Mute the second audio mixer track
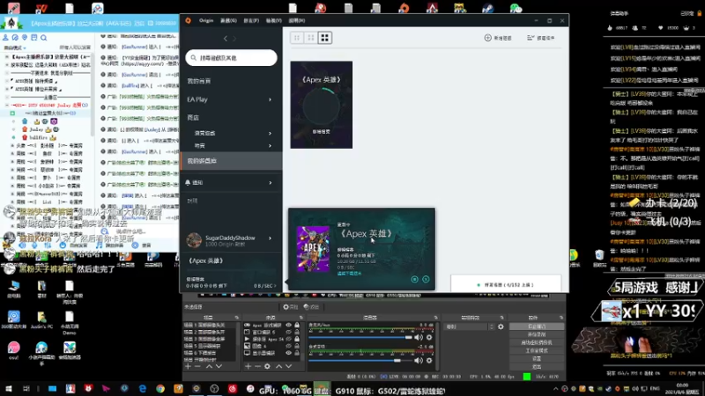Image resolution: width=705 pixels, height=396 pixels. click(x=419, y=360)
